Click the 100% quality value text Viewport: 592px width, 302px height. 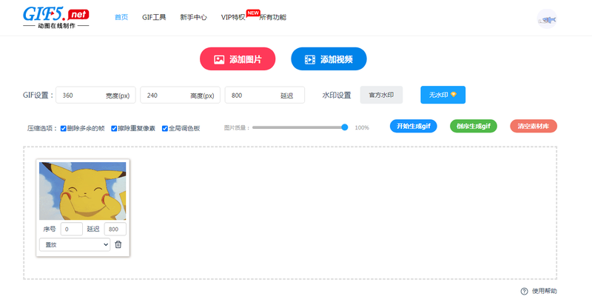362,127
